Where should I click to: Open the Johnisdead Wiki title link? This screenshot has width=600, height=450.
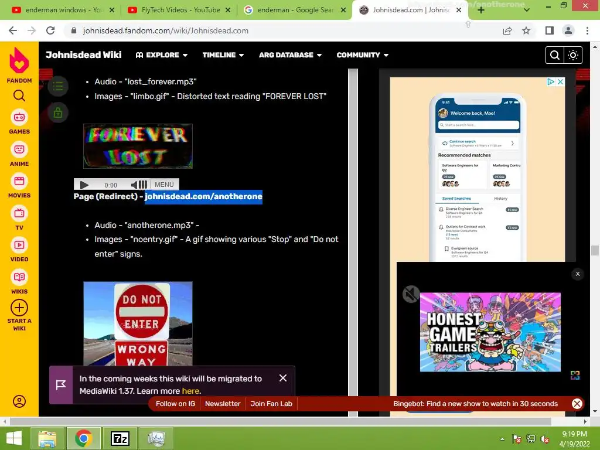click(x=83, y=54)
